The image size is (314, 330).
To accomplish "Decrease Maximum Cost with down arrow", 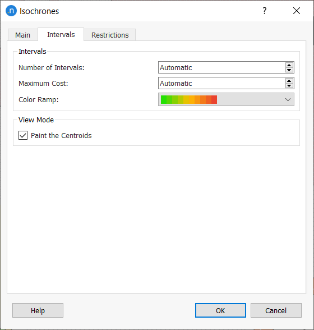I will [x=289, y=86].
